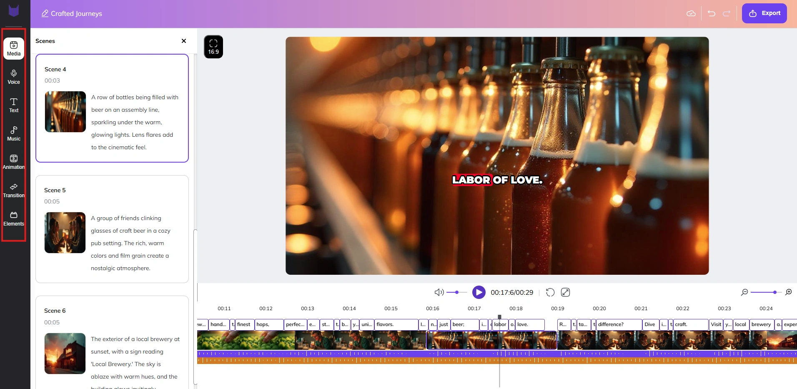Click the app logo at top left
The width and height of the screenshot is (797, 389).
click(14, 11)
